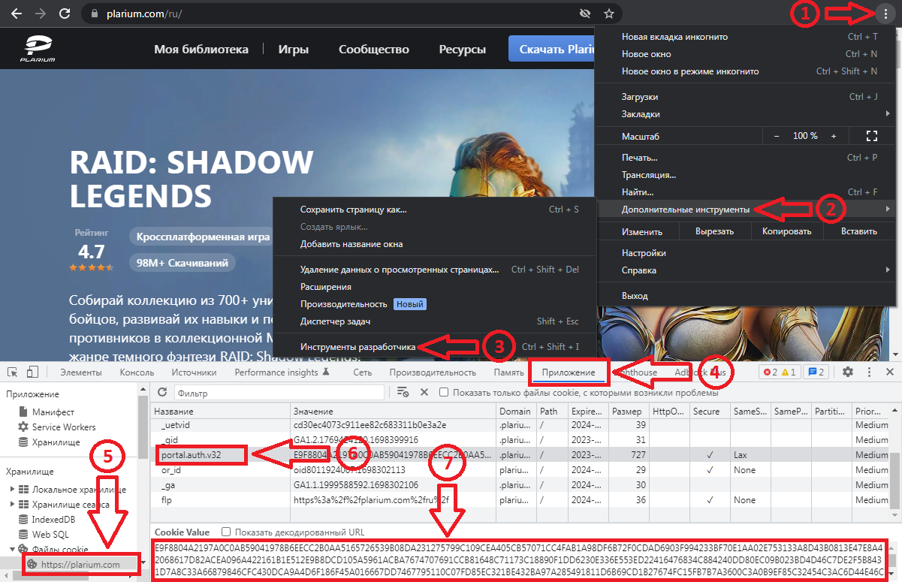This screenshot has width=902, height=582.
Task: Enable show URL-decoded cookie value checkbox
Action: pyautogui.click(x=227, y=532)
